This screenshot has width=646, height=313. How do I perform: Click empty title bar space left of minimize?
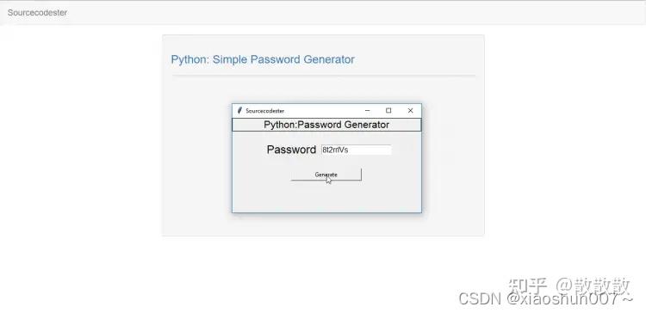coord(321,111)
